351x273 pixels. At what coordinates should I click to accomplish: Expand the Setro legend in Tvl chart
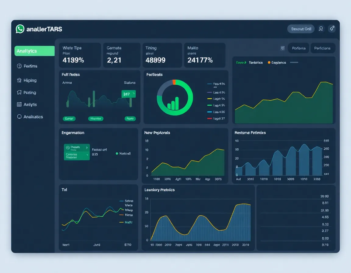click(126, 200)
